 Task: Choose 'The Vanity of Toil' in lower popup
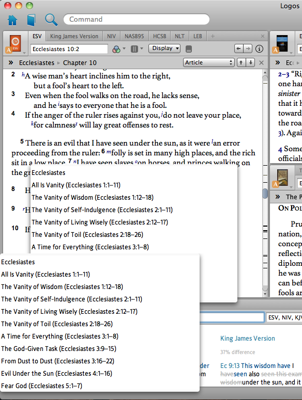57,324
